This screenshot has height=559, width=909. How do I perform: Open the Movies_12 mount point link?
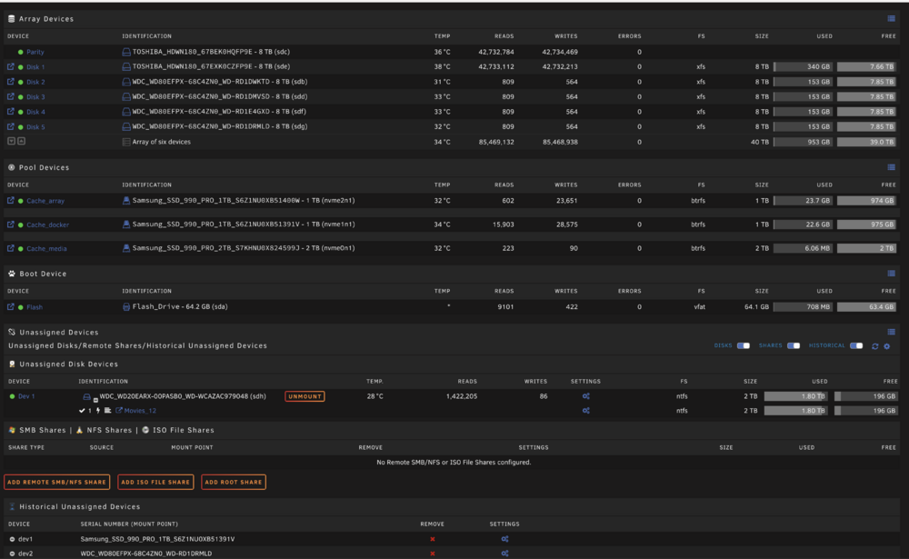click(140, 411)
